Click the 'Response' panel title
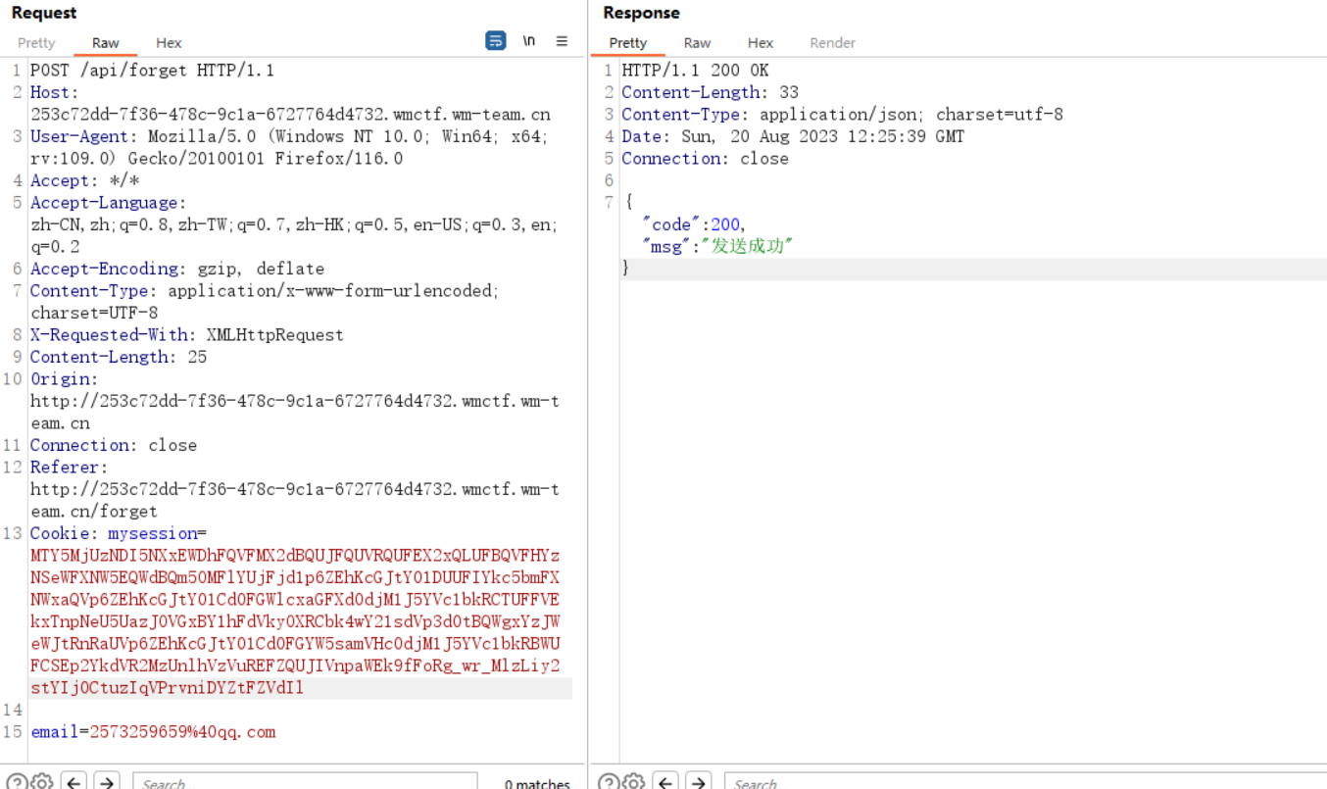This screenshot has width=1327, height=789. click(641, 13)
